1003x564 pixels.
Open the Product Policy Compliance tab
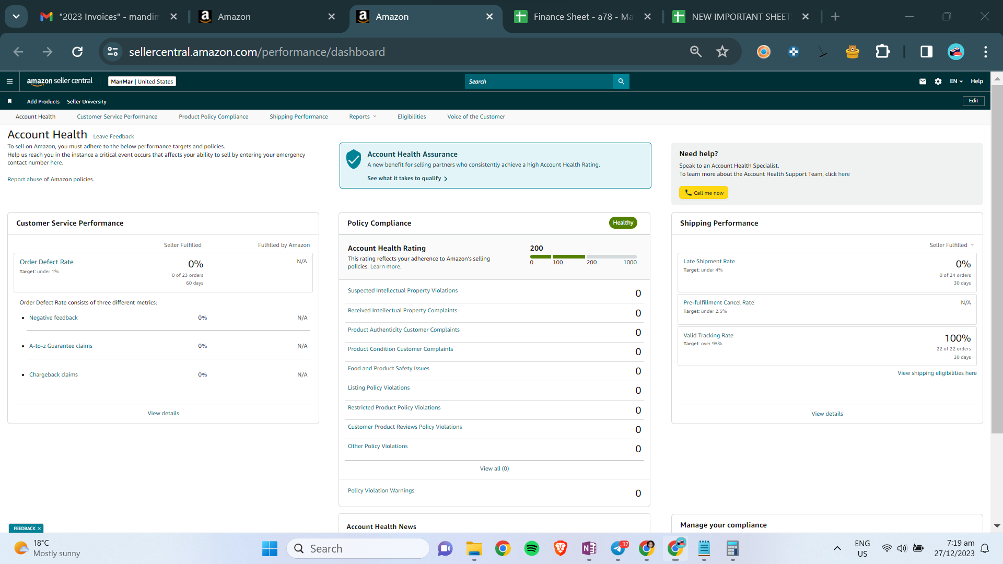(x=214, y=116)
